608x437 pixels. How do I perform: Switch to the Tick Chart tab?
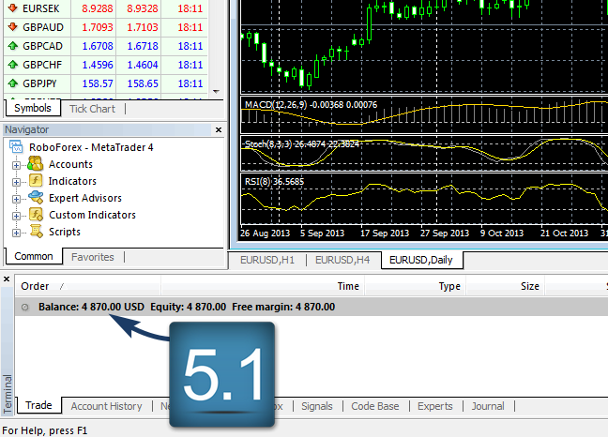(92, 109)
